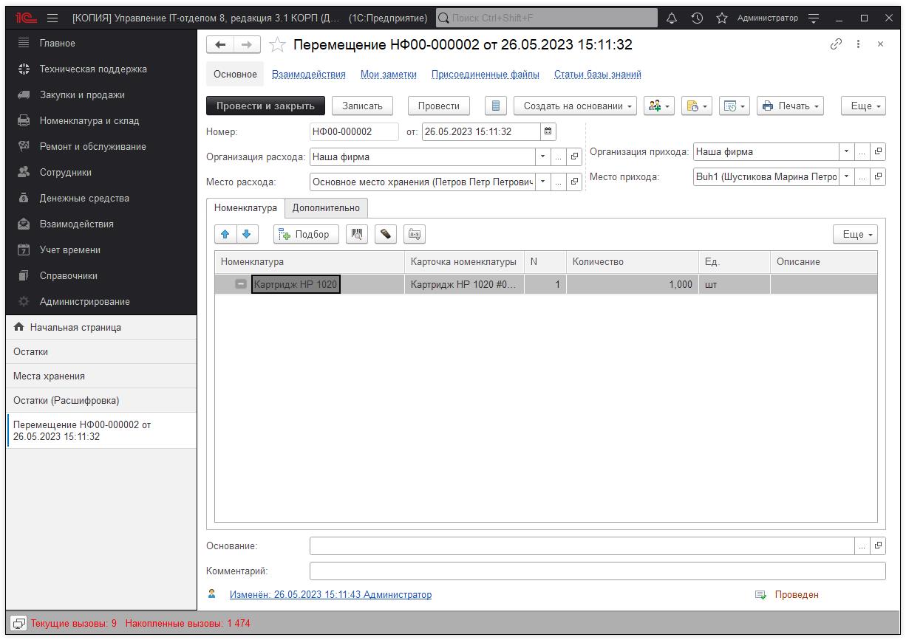Viewport: 906px width, 640px height.
Task: Open the Изменён 26.05.2023 Администратор link
Action: 330,594
